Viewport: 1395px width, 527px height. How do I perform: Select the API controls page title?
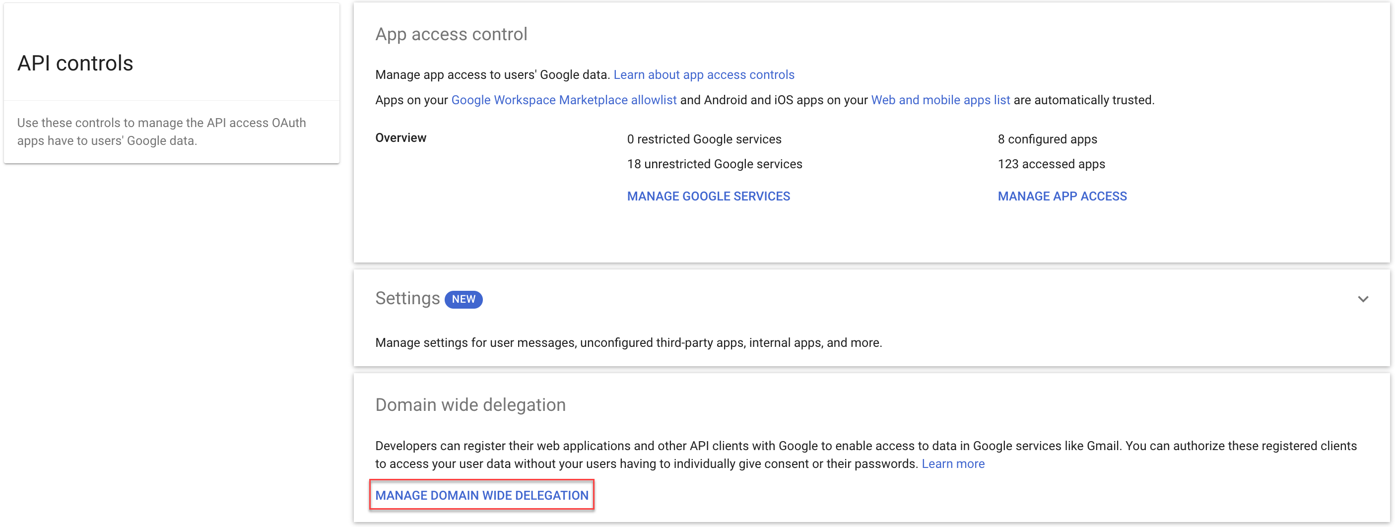click(x=75, y=64)
